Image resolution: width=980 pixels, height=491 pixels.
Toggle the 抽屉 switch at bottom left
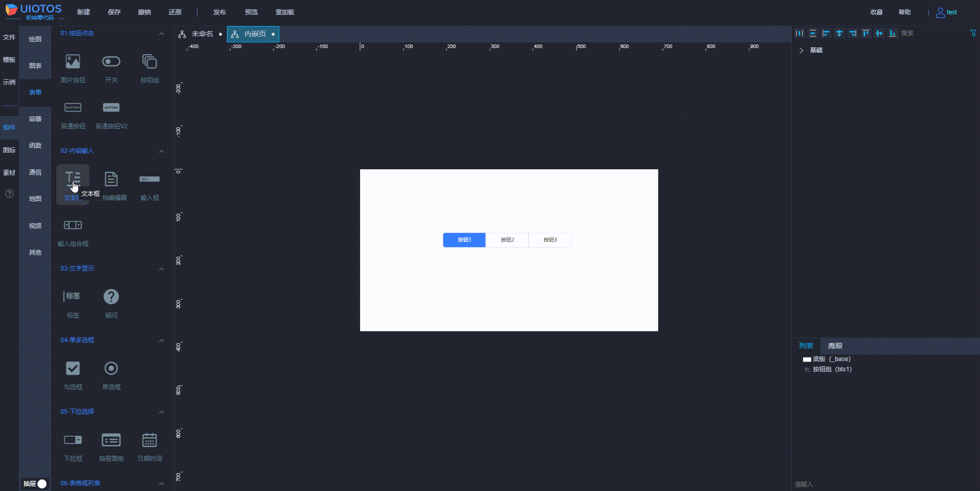pos(41,483)
